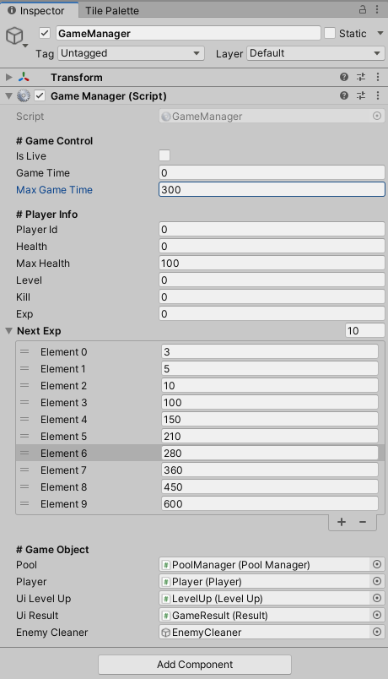Open Transform component more options menu
Image resolution: width=388 pixels, height=679 pixels.
click(x=378, y=77)
